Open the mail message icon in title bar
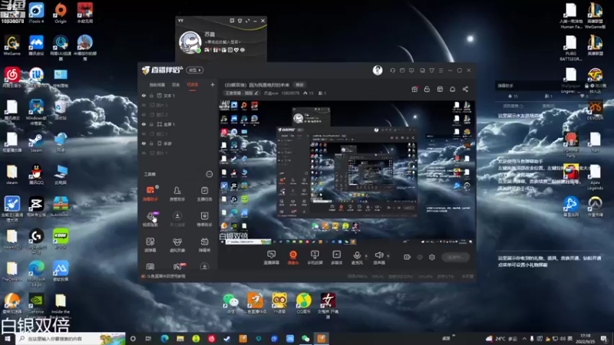Image resolution: width=614 pixels, height=345 pixels. coord(402,71)
